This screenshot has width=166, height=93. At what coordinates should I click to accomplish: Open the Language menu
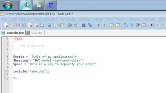pyautogui.click(x=68, y=19)
